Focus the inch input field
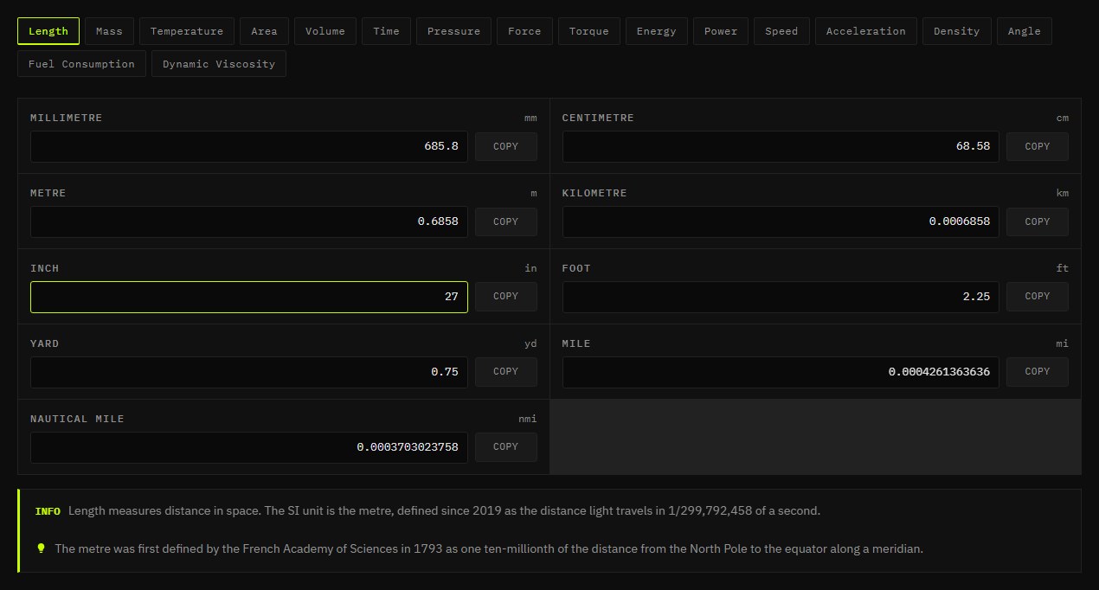The width and height of the screenshot is (1099, 590). pyautogui.click(x=249, y=297)
